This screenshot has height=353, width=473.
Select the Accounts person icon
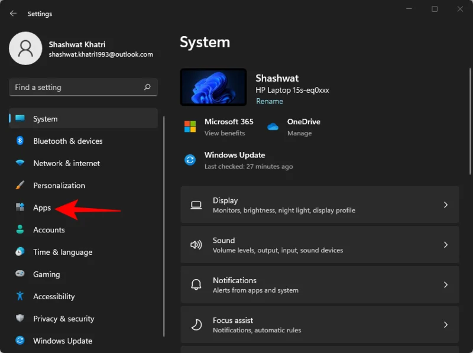click(19, 229)
